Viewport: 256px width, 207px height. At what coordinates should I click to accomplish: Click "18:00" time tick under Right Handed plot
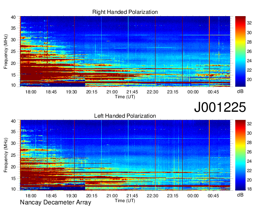coord(31,92)
